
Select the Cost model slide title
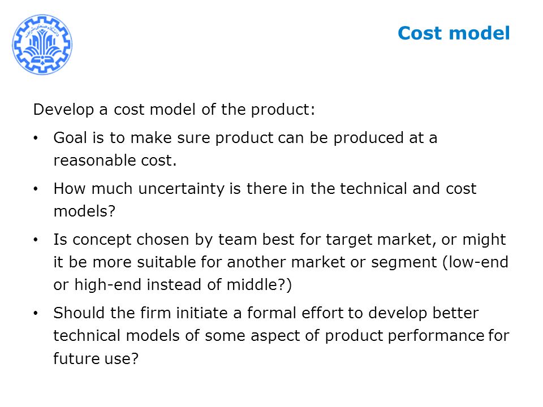point(454,33)
